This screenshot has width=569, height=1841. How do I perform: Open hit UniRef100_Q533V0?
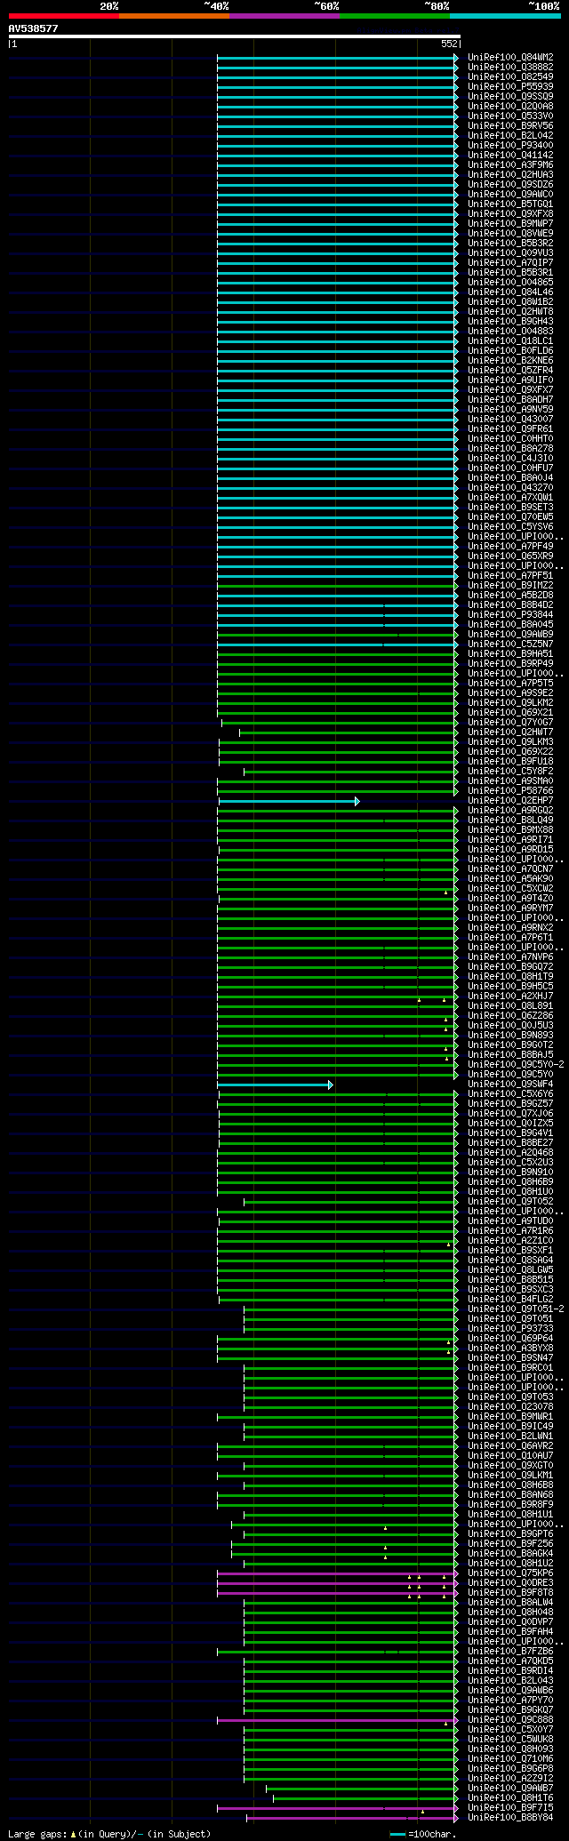pyautogui.click(x=510, y=116)
